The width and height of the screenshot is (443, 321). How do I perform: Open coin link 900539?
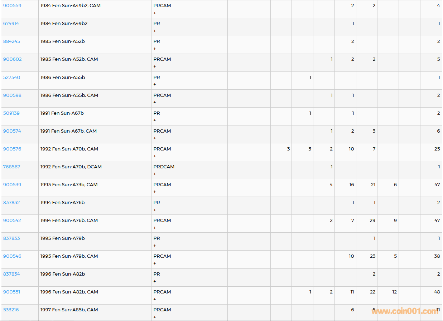pos(12,185)
